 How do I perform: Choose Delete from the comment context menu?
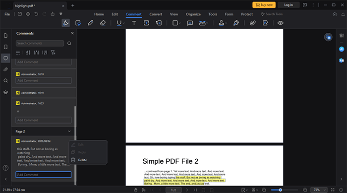point(82,160)
